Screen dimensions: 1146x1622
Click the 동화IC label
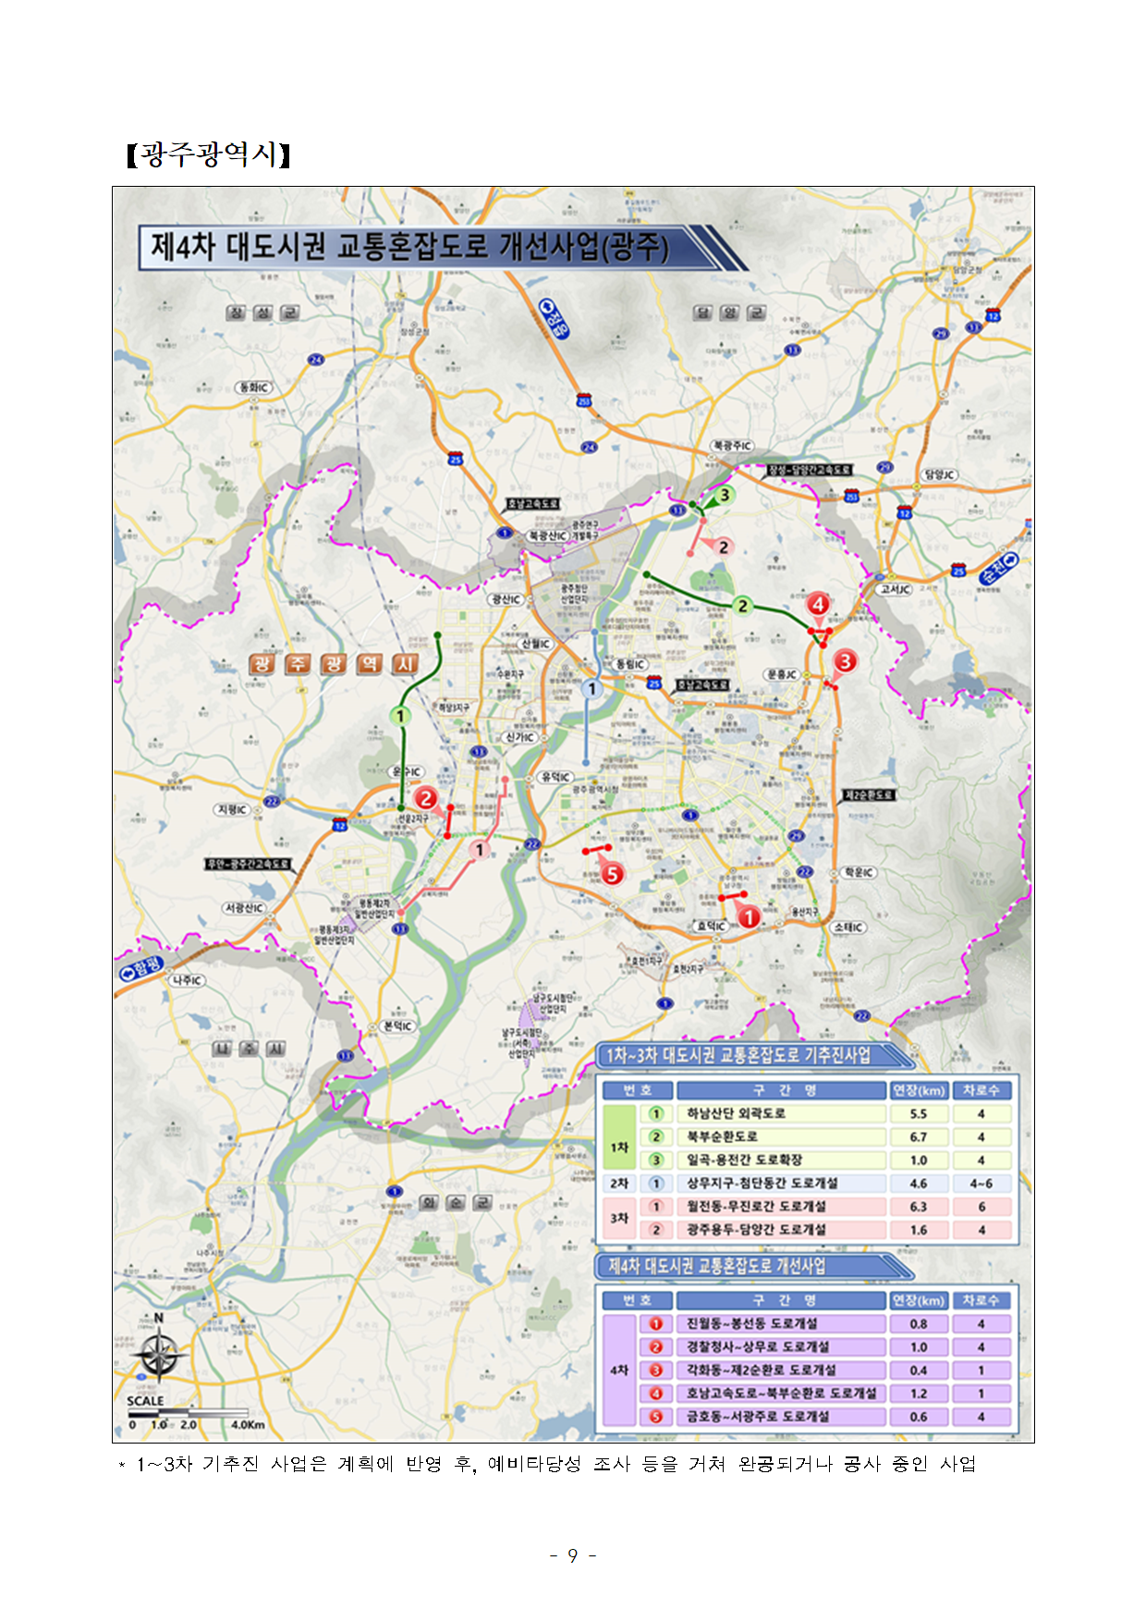point(254,387)
